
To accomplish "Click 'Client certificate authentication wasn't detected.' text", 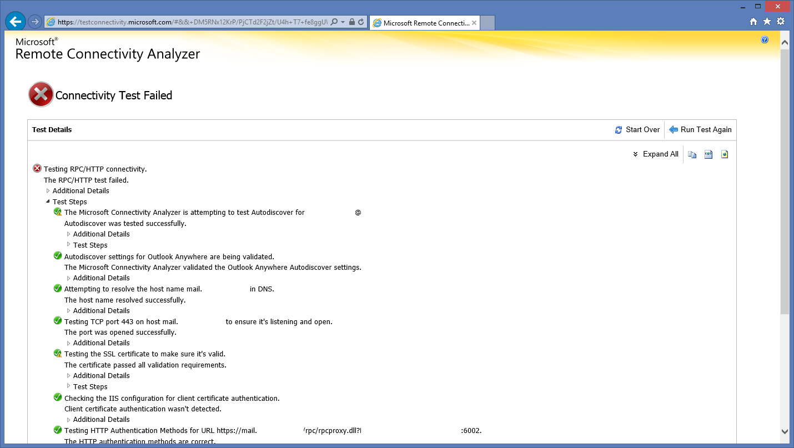I will pyautogui.click(x=143, y=409).
